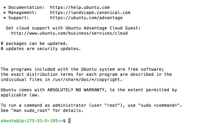Click the "man sudo_root" quoted text
The height and width of the screenshot is (124, 209).
tap(30, 110)
